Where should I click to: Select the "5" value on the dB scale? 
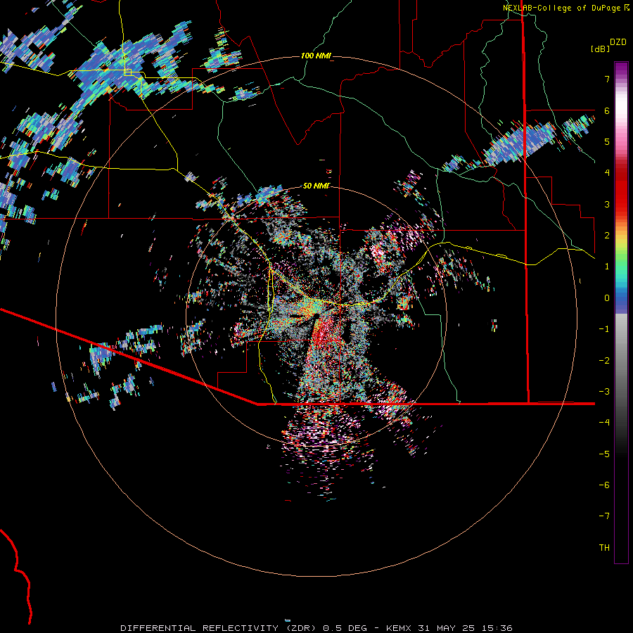click(x=607, y=141)
